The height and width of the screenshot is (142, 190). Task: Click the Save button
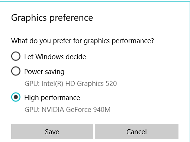click(52, 132)
